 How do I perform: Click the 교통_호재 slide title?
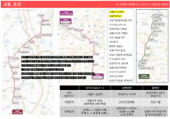coord(12,4)
